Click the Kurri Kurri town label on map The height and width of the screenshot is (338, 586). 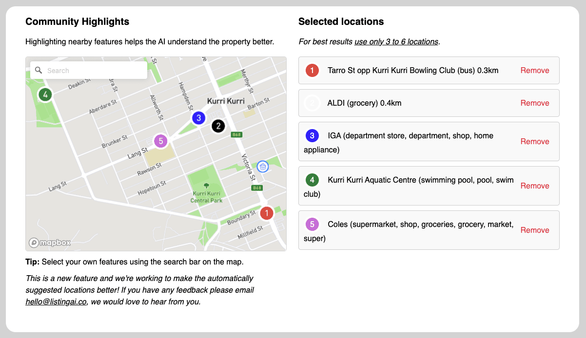[x=226, y=101]
